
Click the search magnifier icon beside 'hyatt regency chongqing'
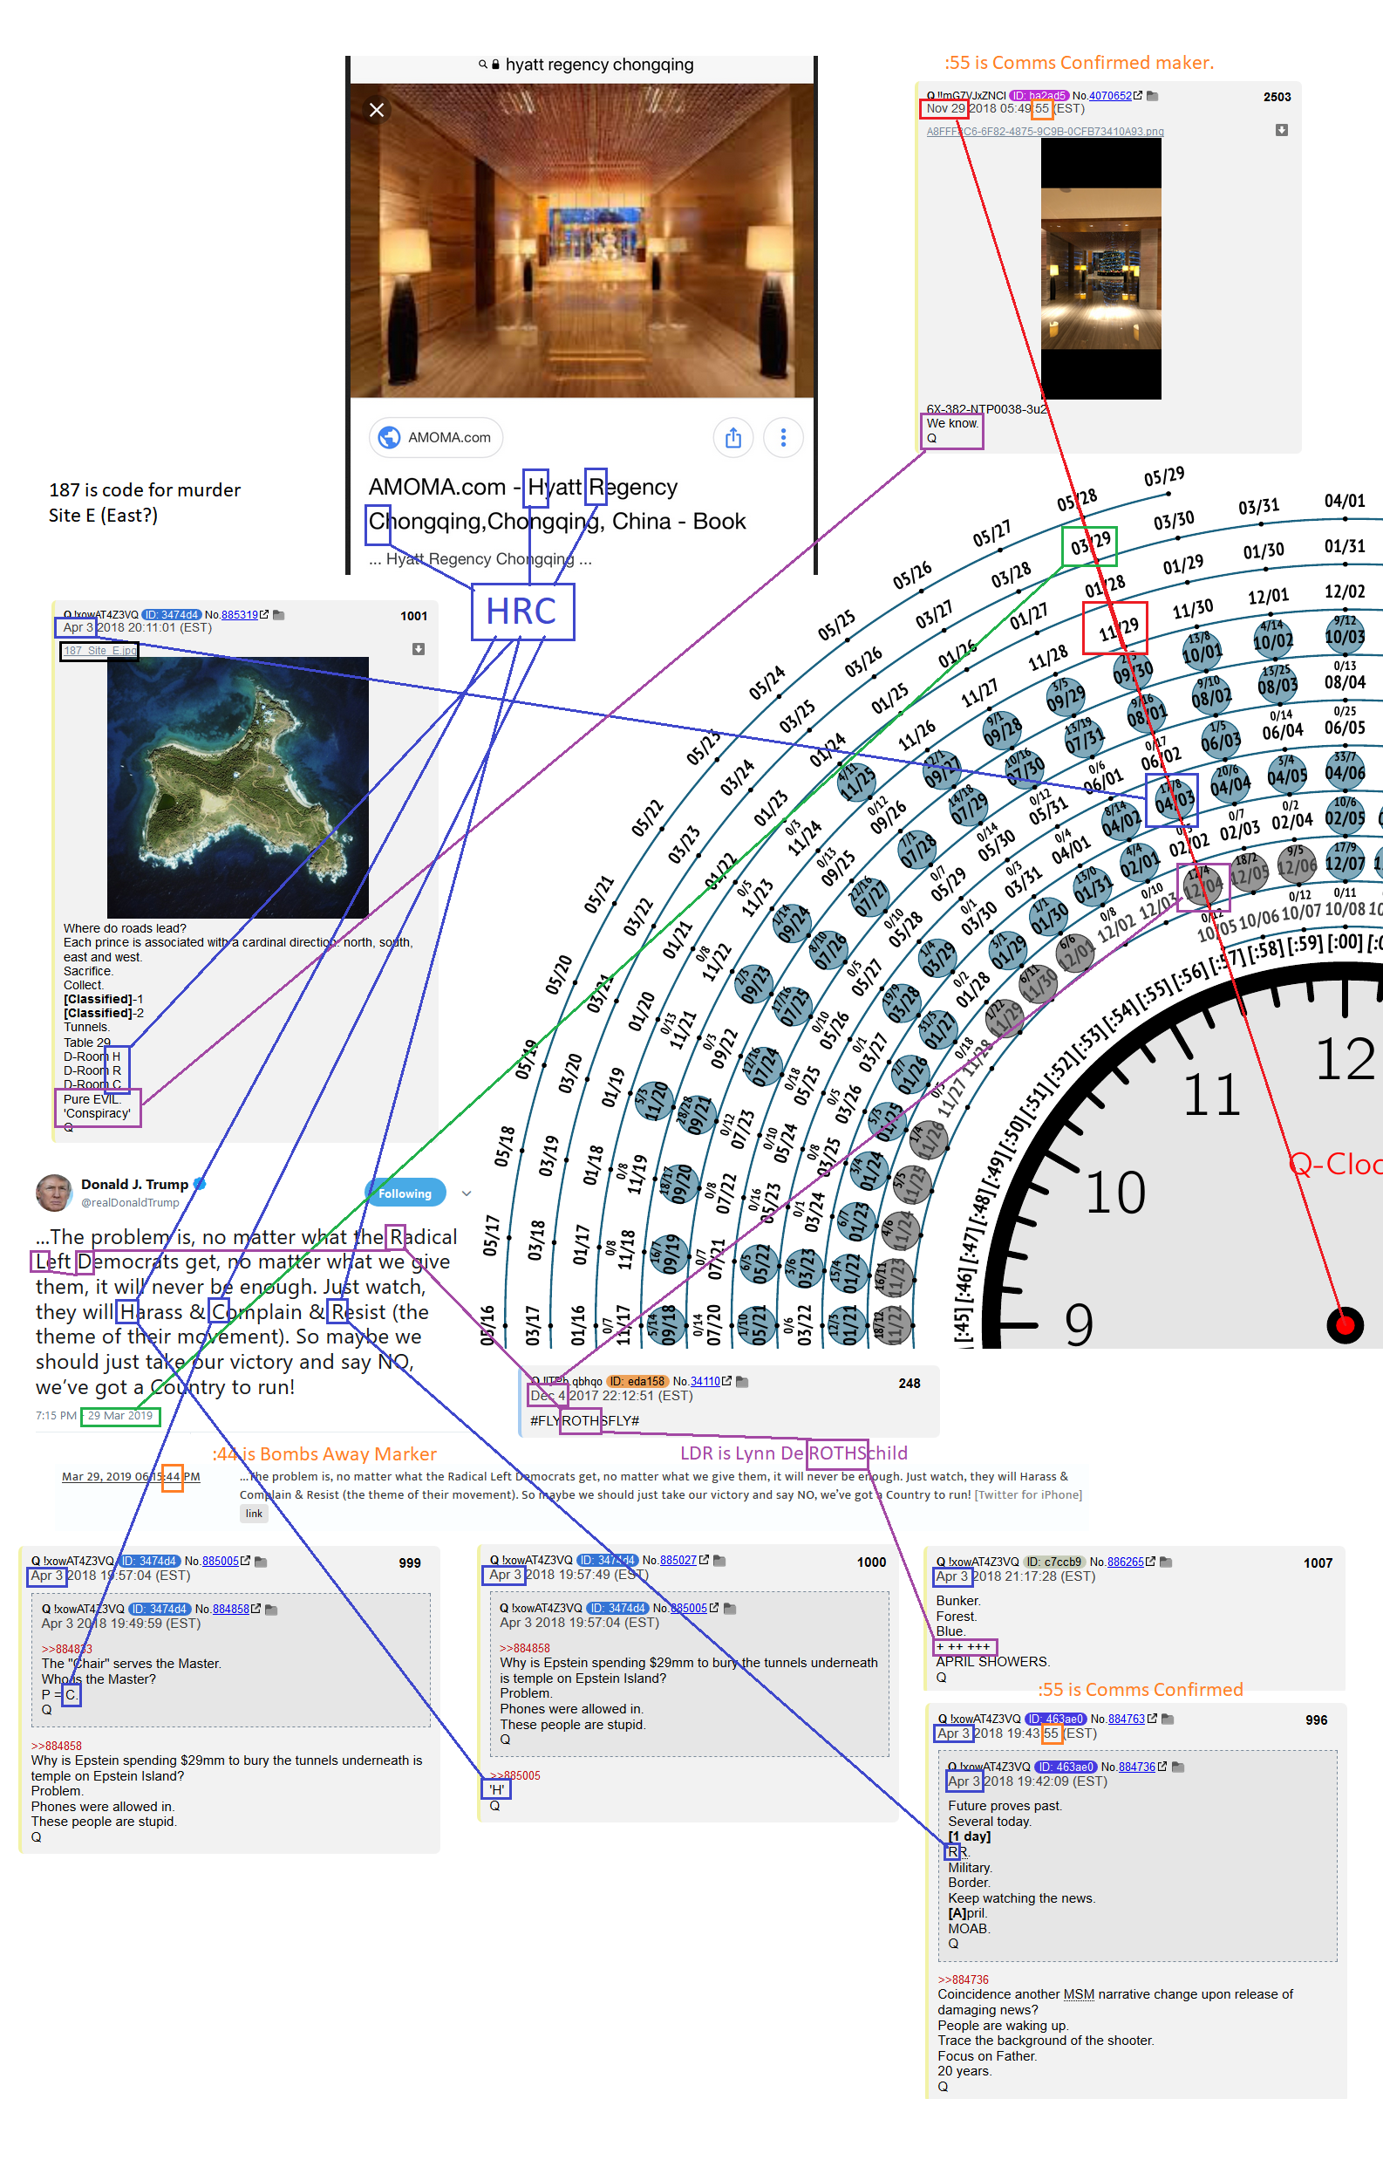pyautogui.click(x=483, y=65)
